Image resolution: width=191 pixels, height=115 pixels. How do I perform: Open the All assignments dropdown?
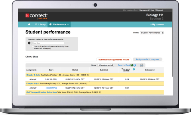tap(106, 65)
